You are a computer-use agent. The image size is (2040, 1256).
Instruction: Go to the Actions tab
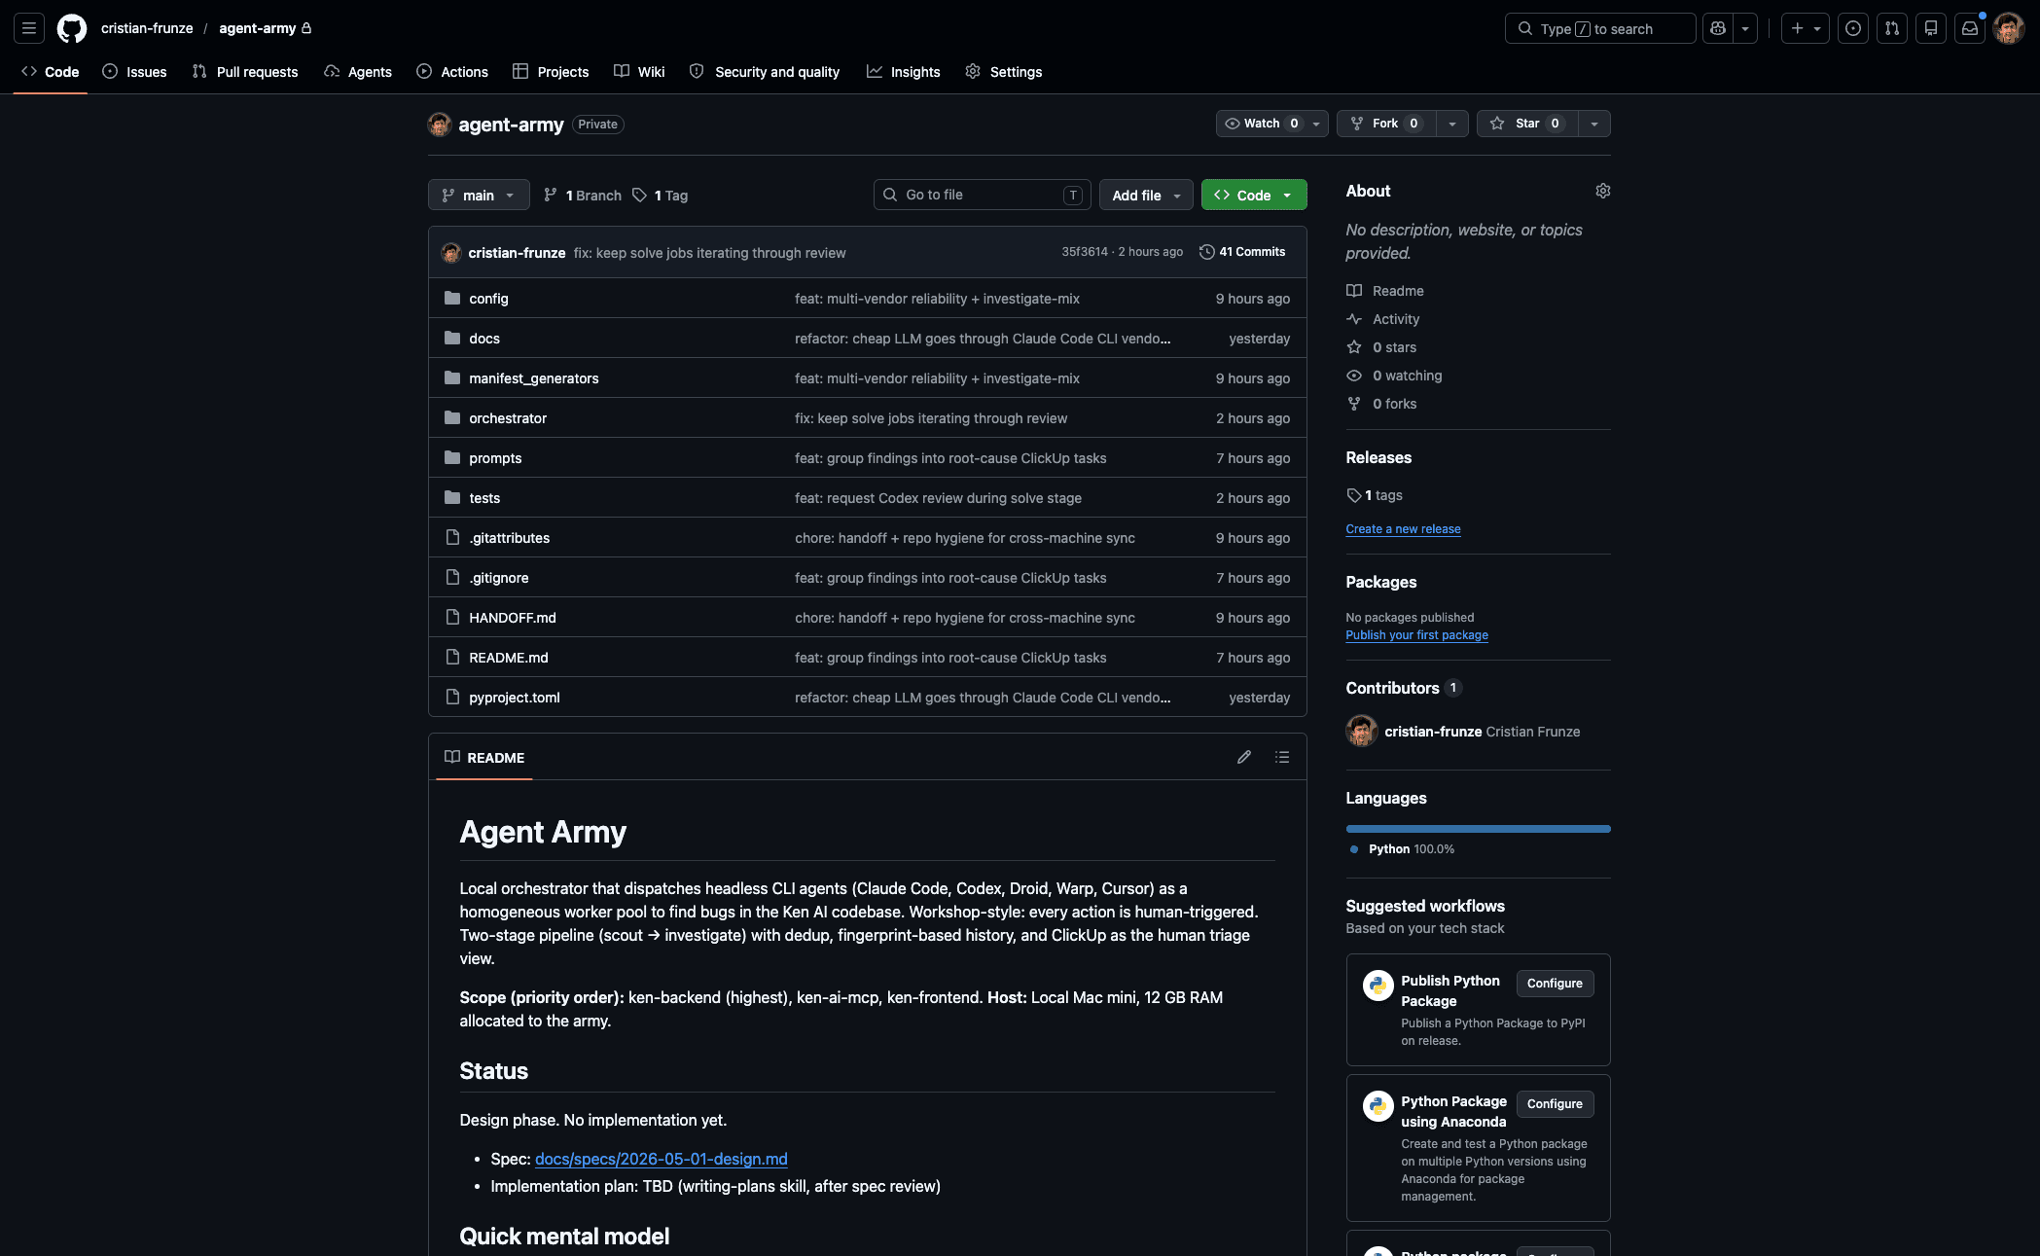point(452,71)
